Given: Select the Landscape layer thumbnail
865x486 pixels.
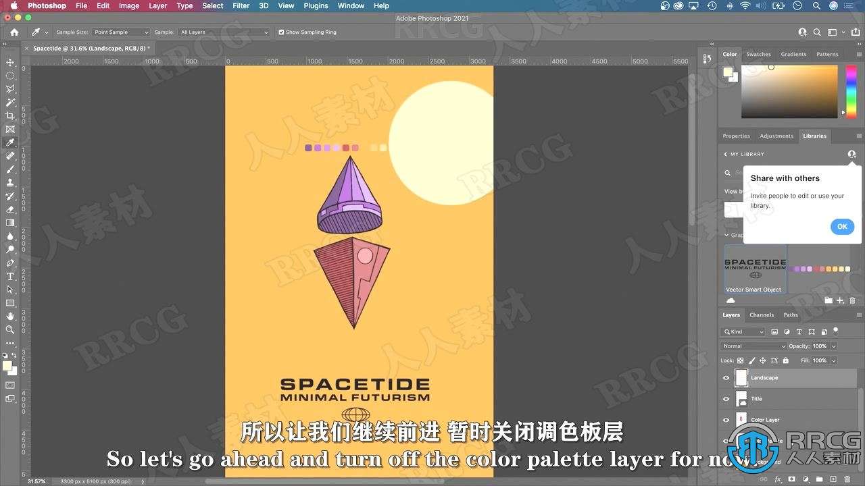Looking at the screenshot, I should click(x=741, y=377).
